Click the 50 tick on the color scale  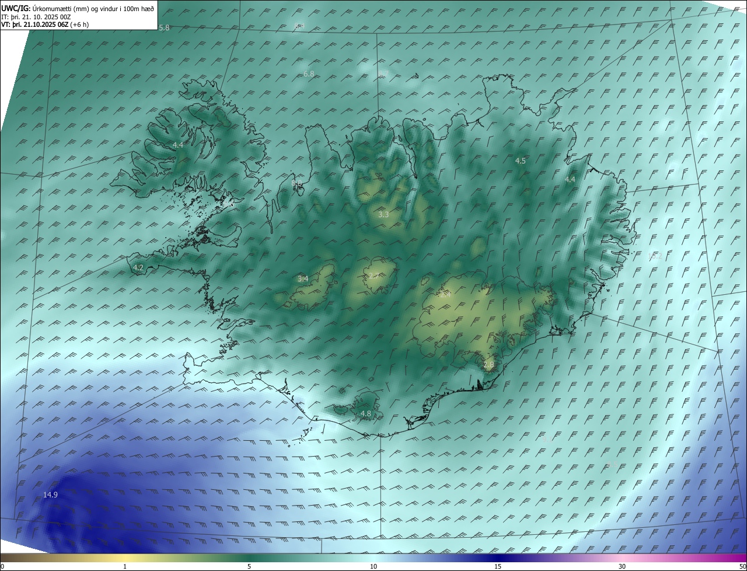point(742,566)
